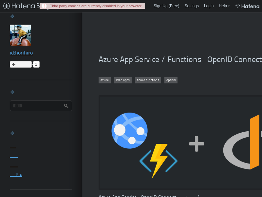Select the Web Apps tag
This screenshot has height=197, width=262.
coord(122,80)
